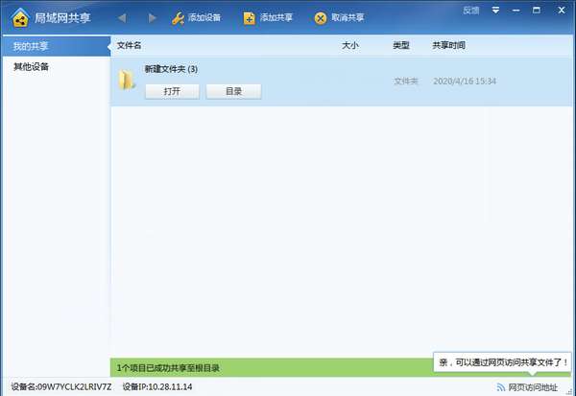Select the 新建文件夹 (3) folder icon
The width and height of the screenshot is (576, 396).
pyautogui.click(x=127, y=80)
